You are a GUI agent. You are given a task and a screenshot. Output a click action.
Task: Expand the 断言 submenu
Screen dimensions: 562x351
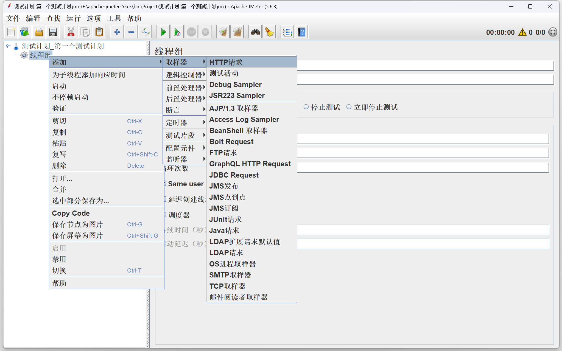pos(185,110)
